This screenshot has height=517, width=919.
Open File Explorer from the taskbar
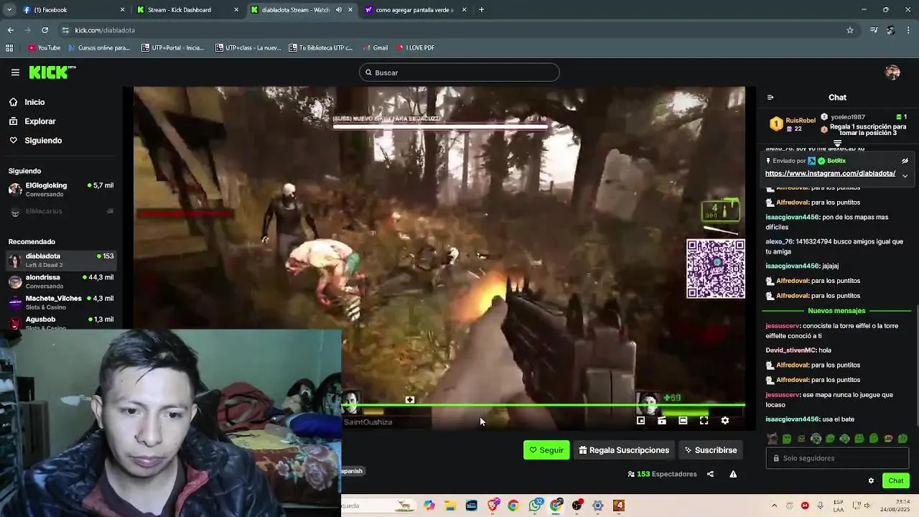[450, 506]
